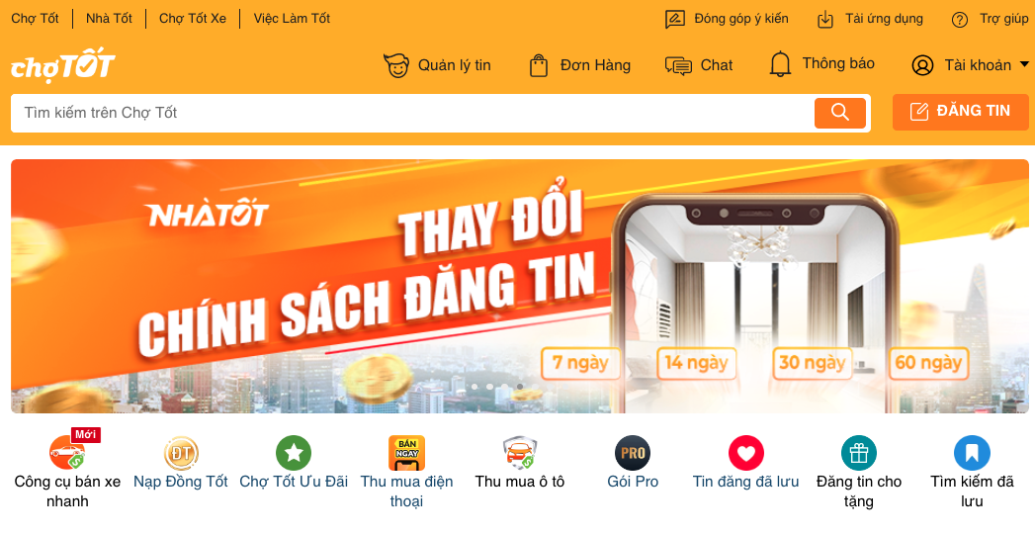Open Chợ Tốt Ưu Đãi star icon
1035x536 pixels.
pyautogui.click(x=293, y=453)
